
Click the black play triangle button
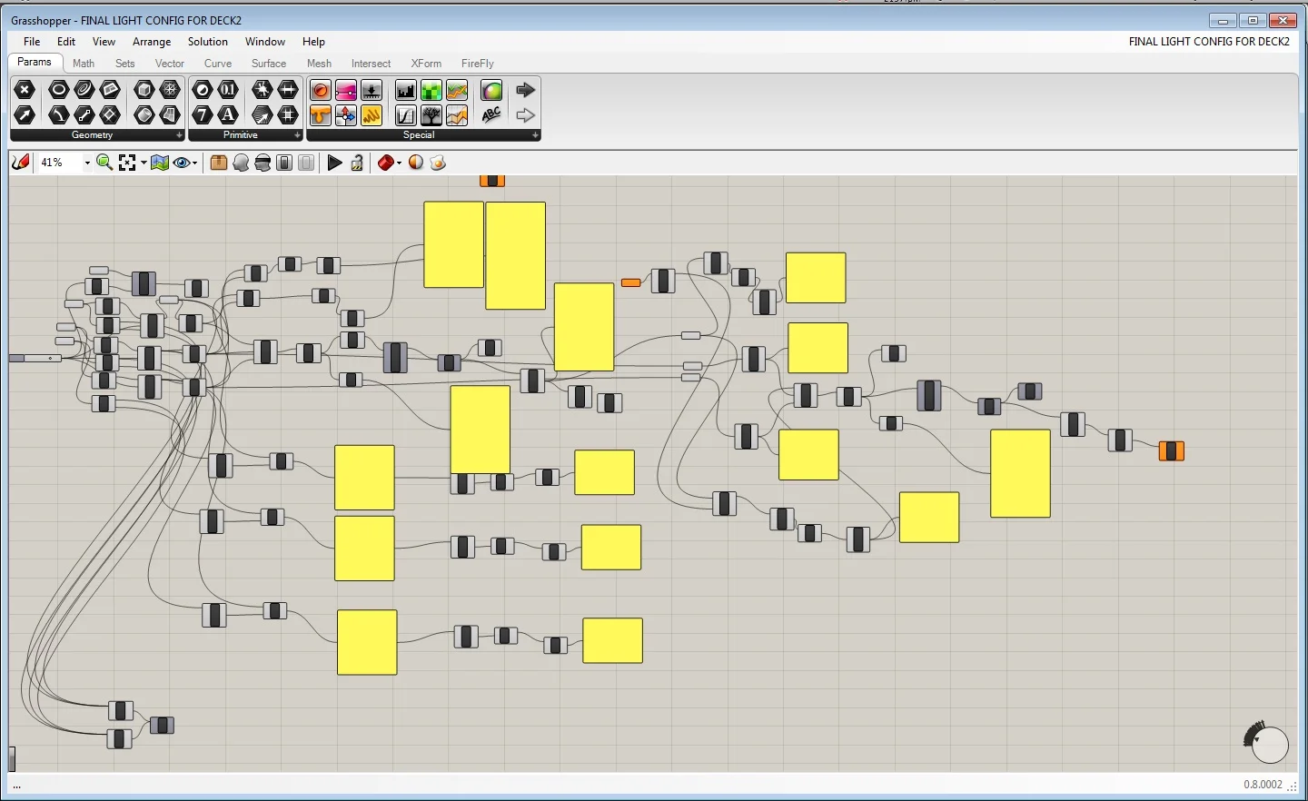coord(335,163)
